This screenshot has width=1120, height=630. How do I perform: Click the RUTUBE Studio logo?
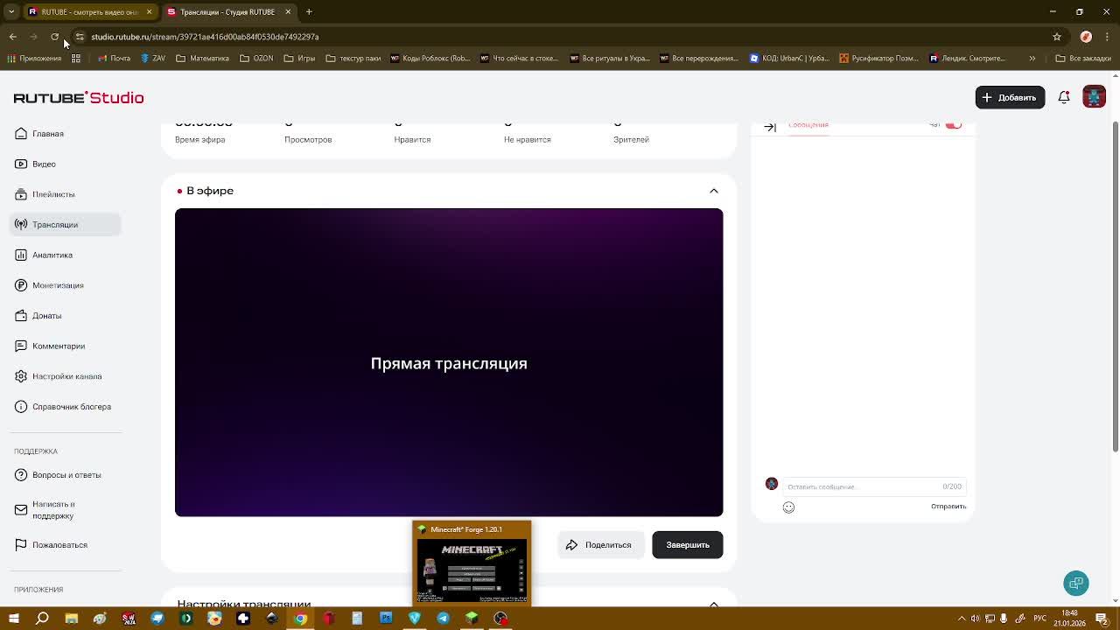pos(79,98)
